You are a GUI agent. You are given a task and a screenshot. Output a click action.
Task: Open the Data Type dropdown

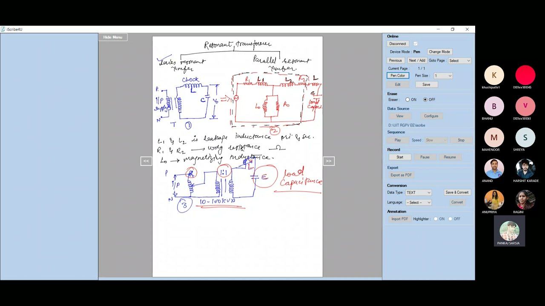[419, 193]
